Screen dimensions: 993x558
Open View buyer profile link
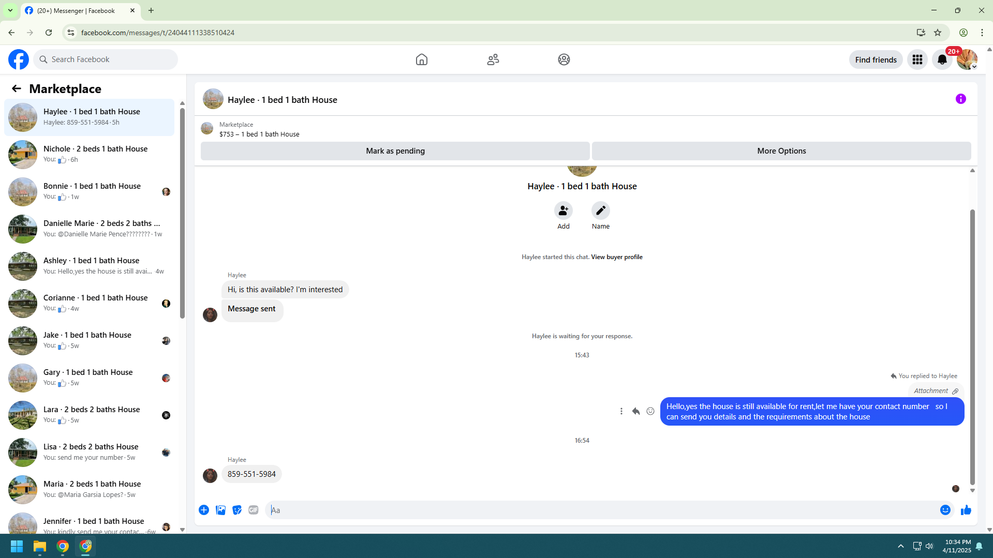coord(617,257)
